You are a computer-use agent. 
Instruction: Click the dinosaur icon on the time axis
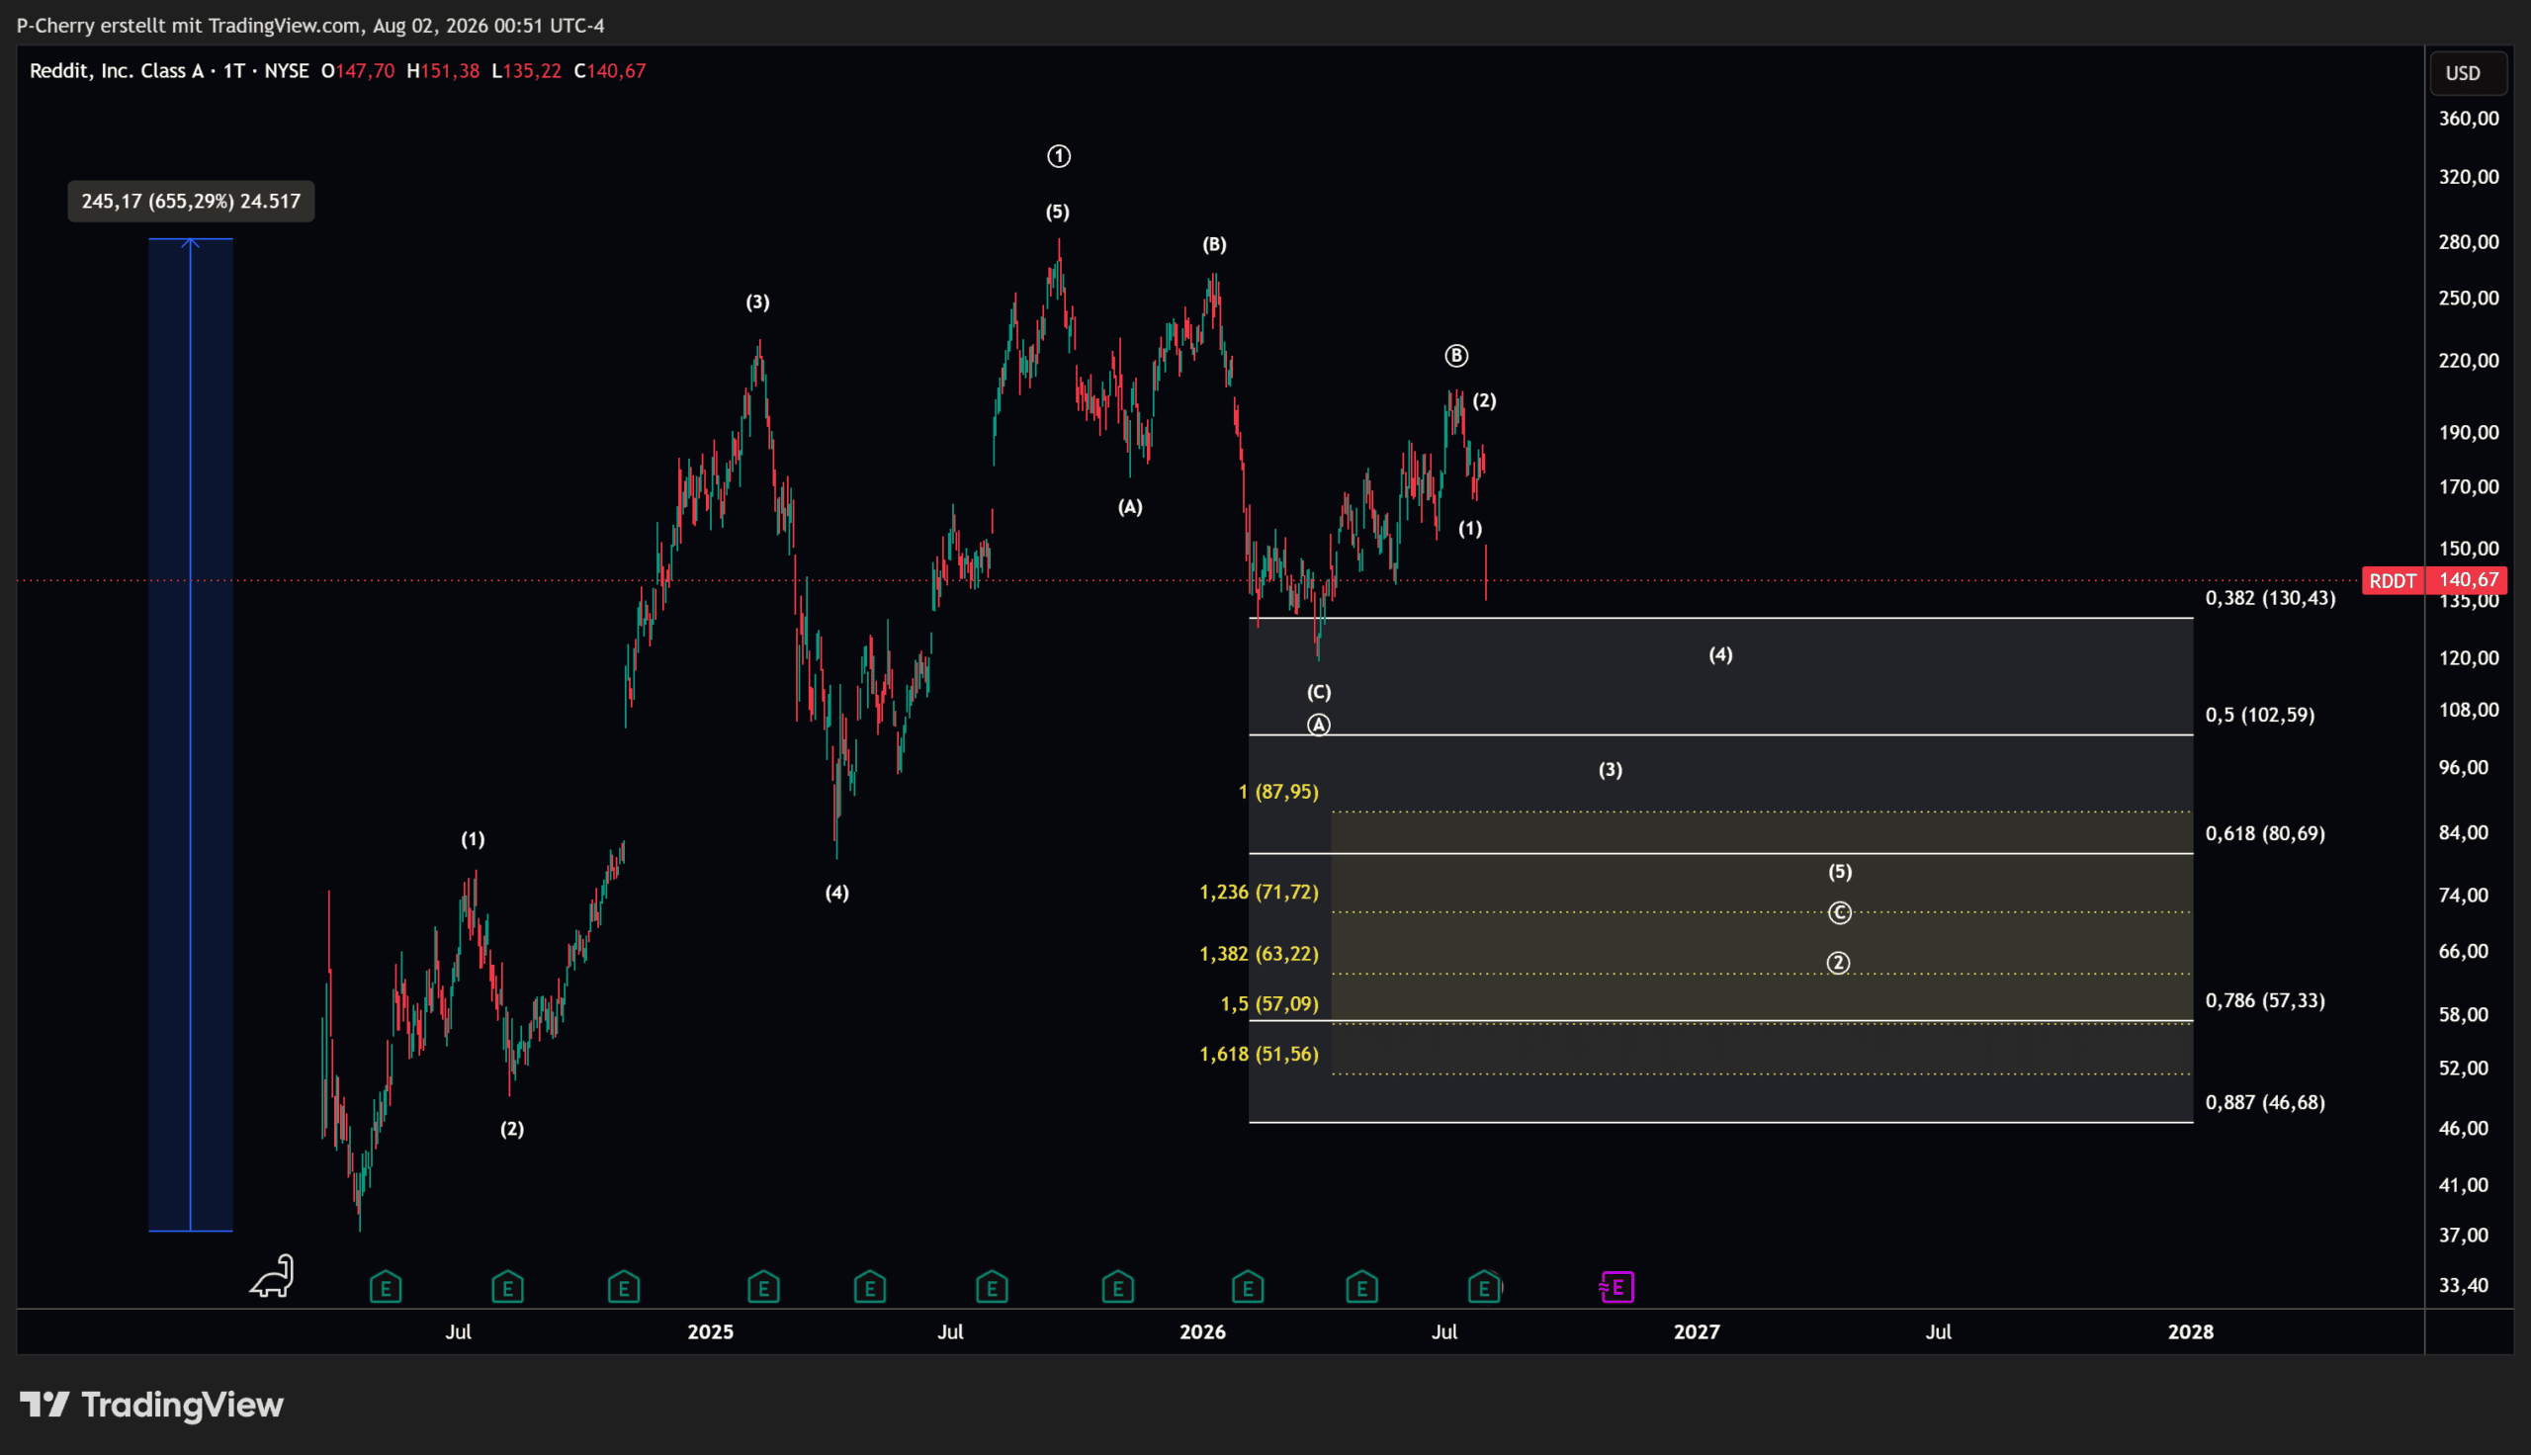click(272, 1276)
